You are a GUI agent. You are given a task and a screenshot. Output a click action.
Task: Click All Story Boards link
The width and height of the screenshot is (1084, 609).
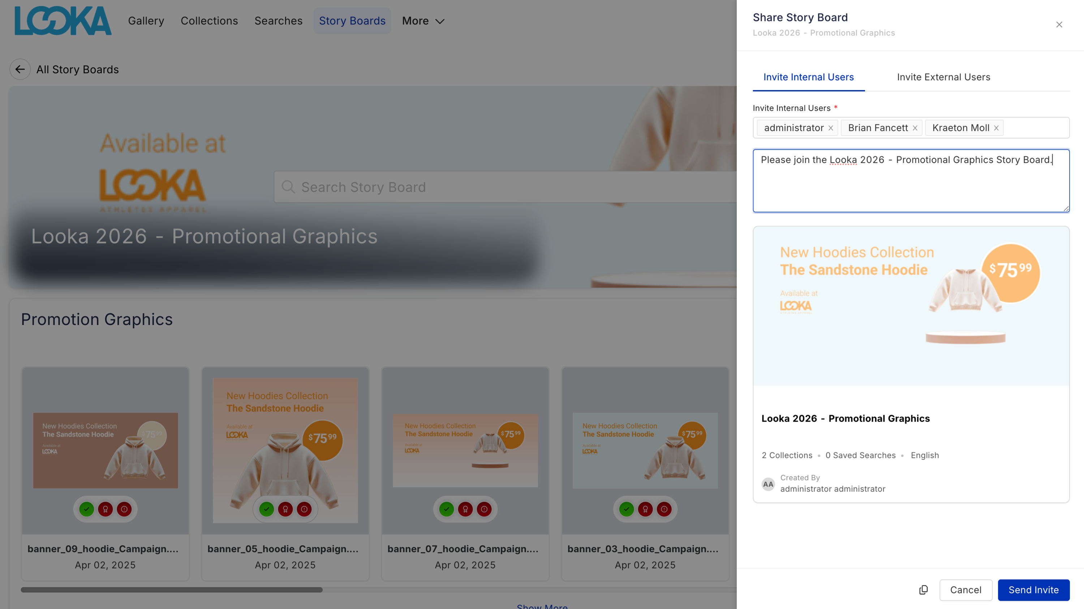[x=77, y=69]
